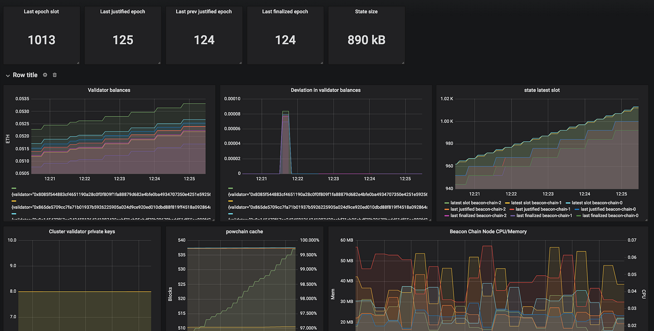
Task: Open Last prev justified epoch panel menu
Action: pyautogui.click(x=204, y=11)
